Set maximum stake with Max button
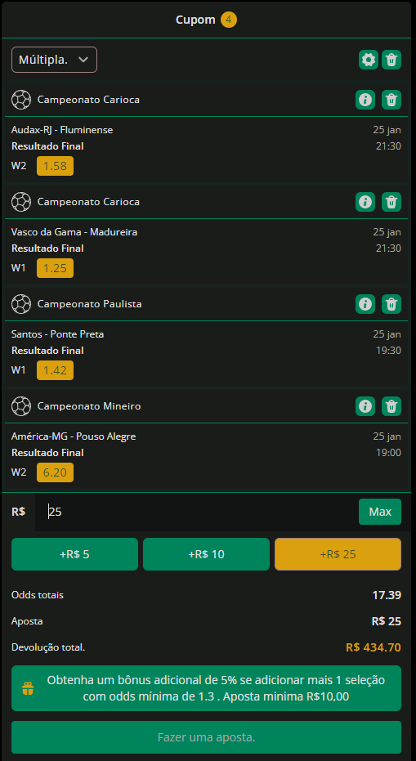The image size is (416, 761). coord(380,512)
